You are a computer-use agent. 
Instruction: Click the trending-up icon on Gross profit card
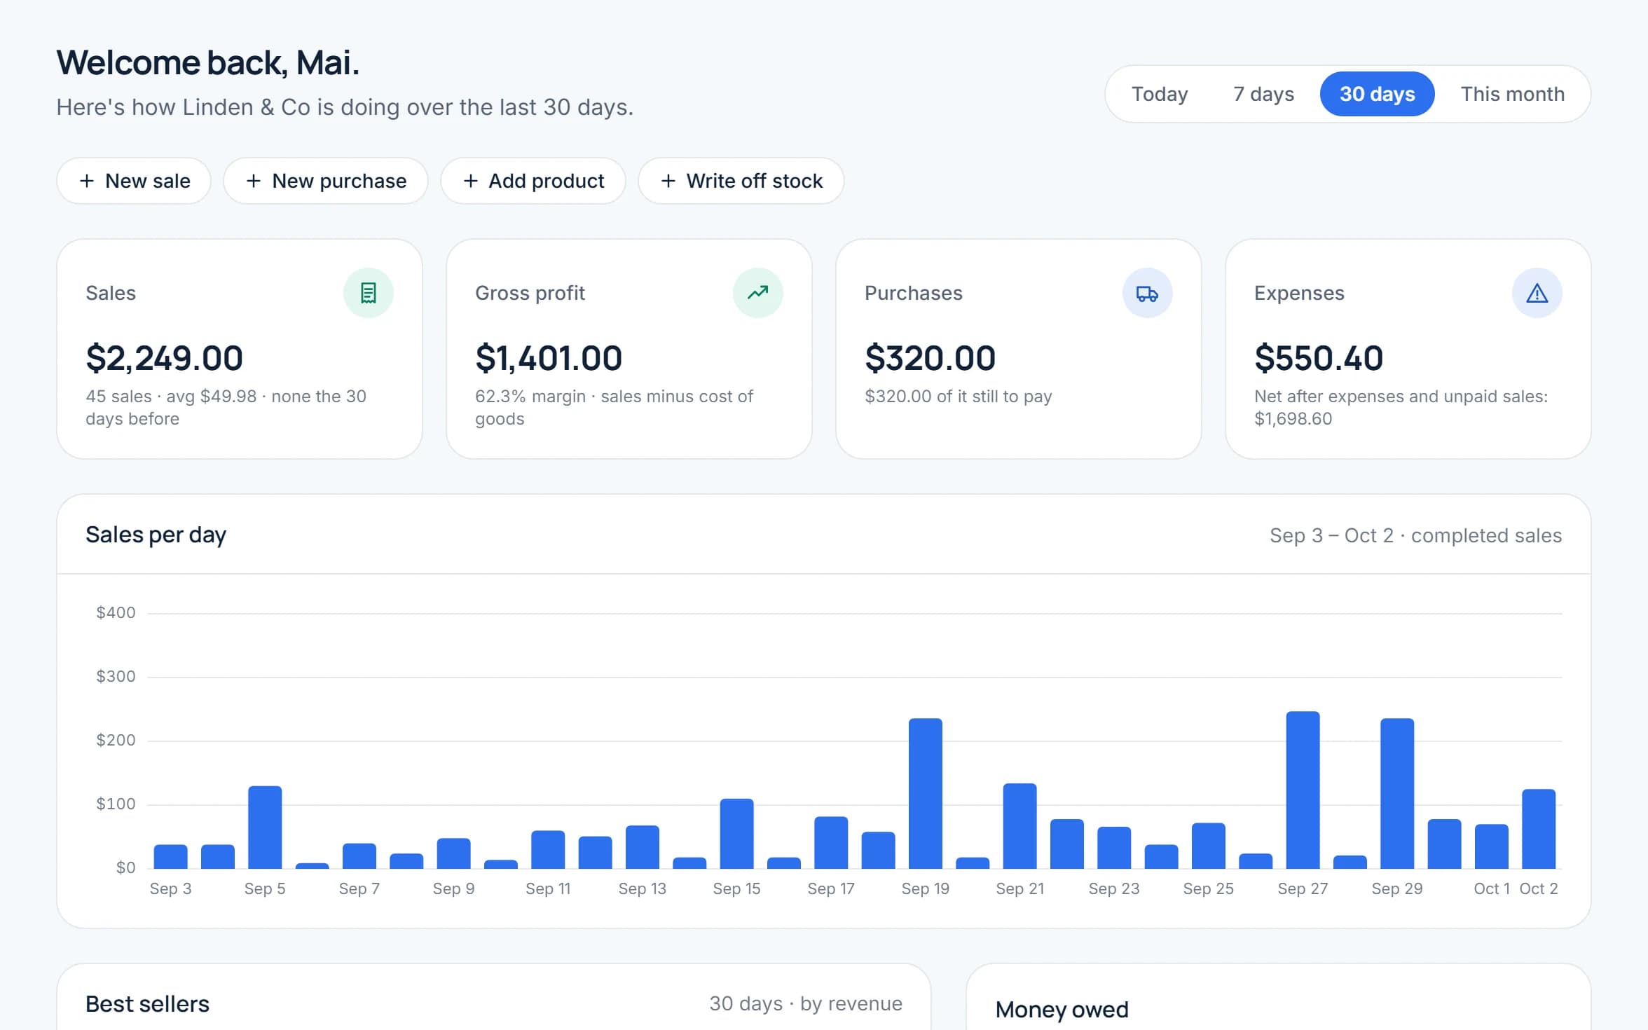coord(757,293)
